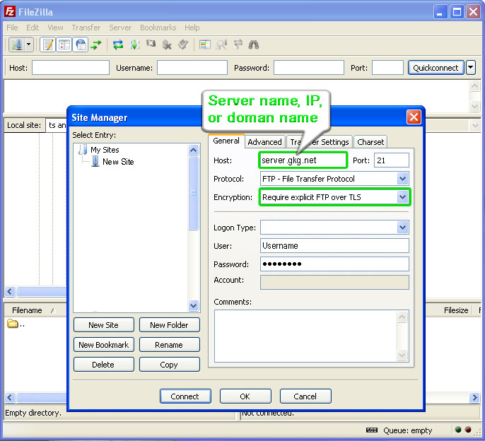This screenshot has height=441, width=485.
Task: Open the Transfer menu
Action: point(86,28)
